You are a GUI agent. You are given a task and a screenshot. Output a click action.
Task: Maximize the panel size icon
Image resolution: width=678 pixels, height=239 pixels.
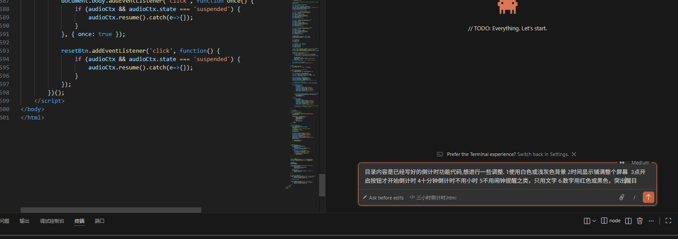tap(668, 221)
